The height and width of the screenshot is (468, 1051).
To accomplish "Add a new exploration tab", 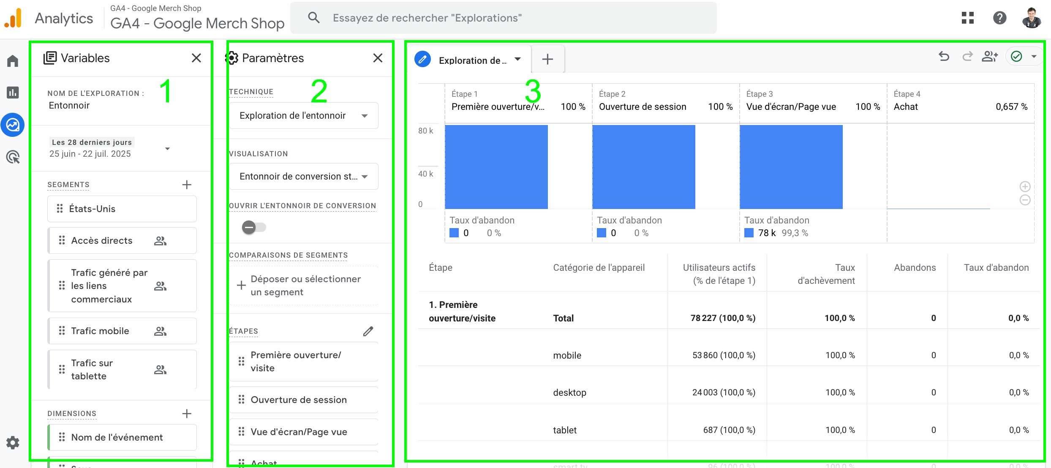I will (547, 59).
